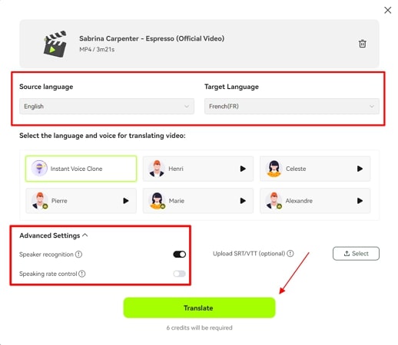The image size is (398, 345).
Task: Click the green Translate button
Action: click(x=199, y=307)
